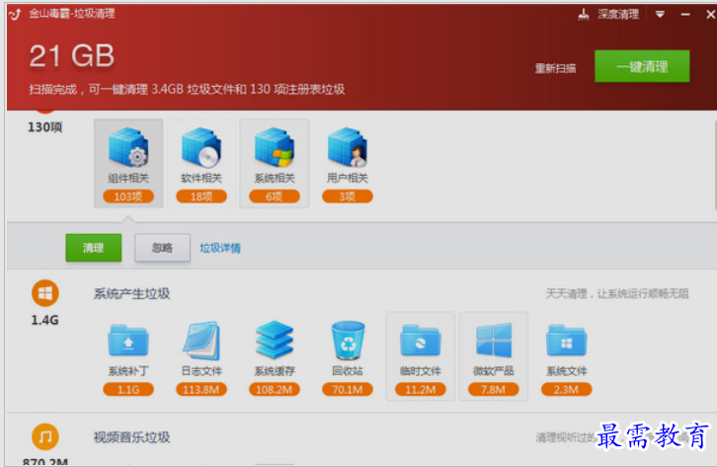Open the 系统补丁 folder icon
The image size is (717, 467).
coord(128,341)
